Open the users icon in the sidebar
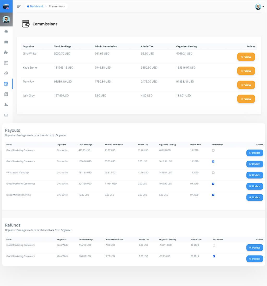Viewport: 267px width, 286px height. 6,104
